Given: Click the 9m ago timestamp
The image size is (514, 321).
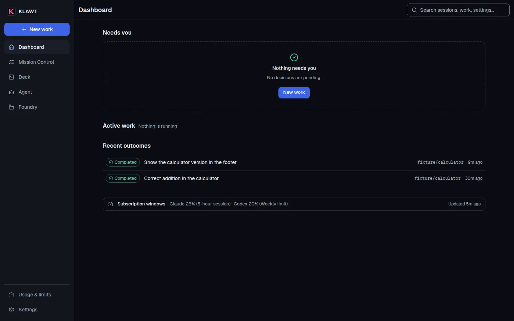Looking at the screenshot, I should 475,162.
